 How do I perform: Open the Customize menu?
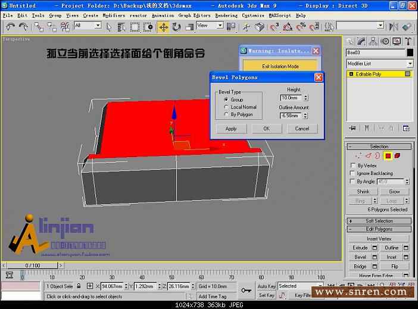253,15
